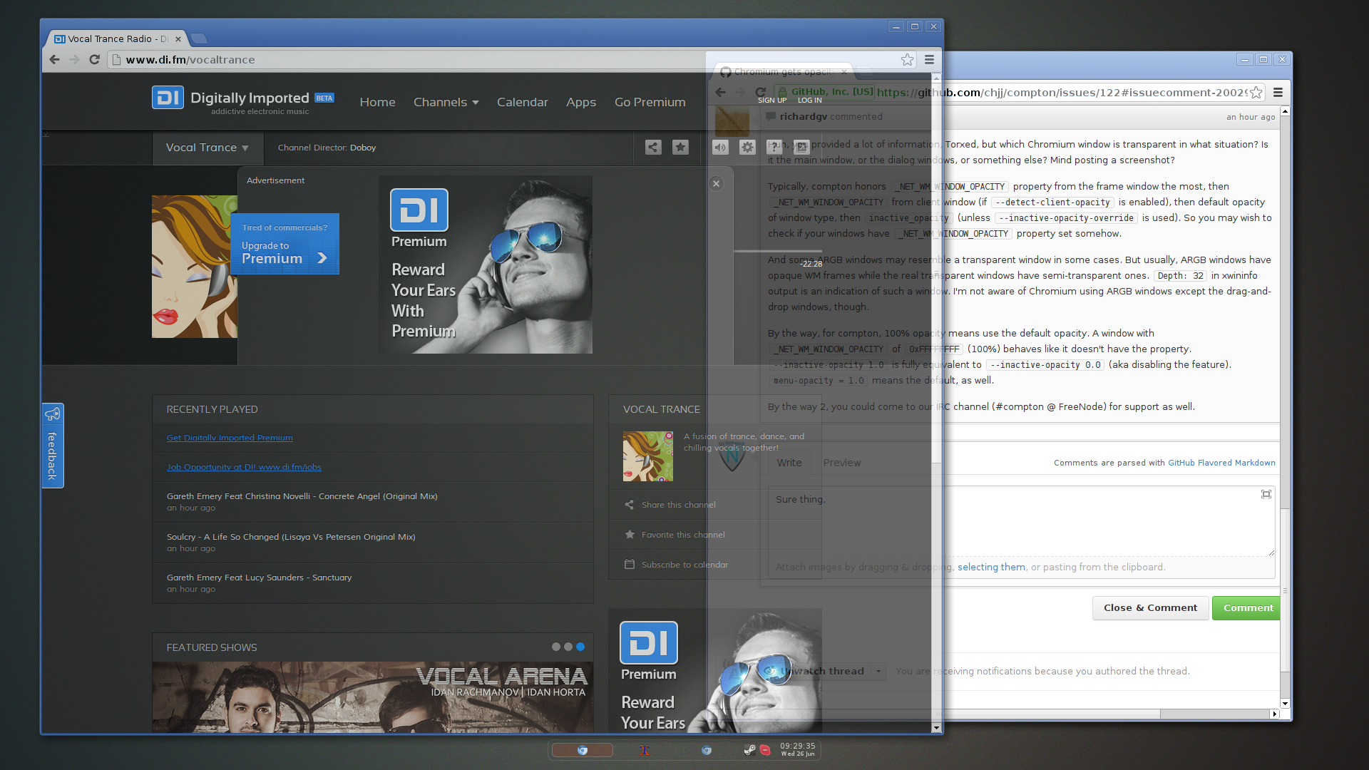
Task: Click the LOG IN link
Action: point(810,101)
